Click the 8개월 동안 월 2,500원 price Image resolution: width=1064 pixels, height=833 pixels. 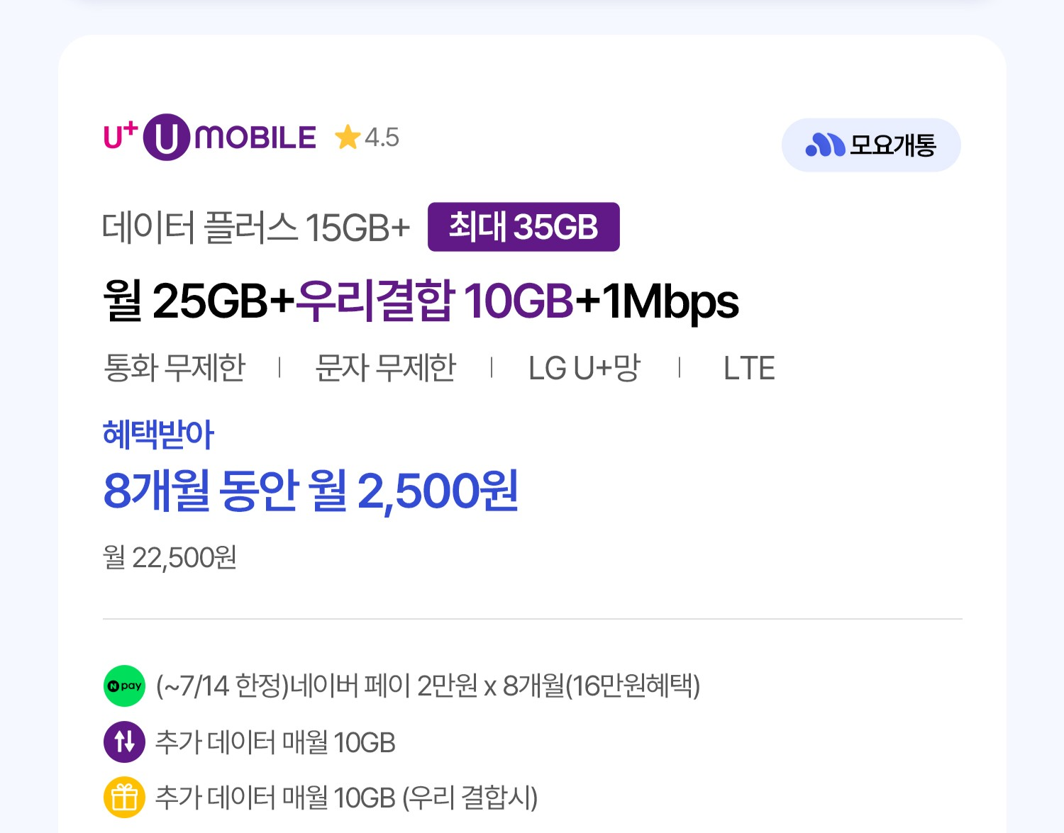pos(311,491)
